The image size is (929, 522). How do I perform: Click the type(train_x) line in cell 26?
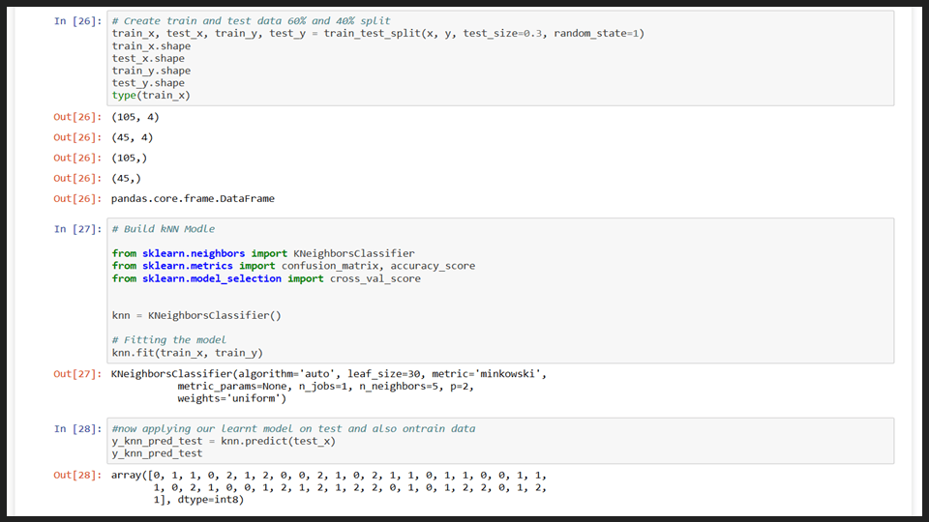click(x=151, y=96)
